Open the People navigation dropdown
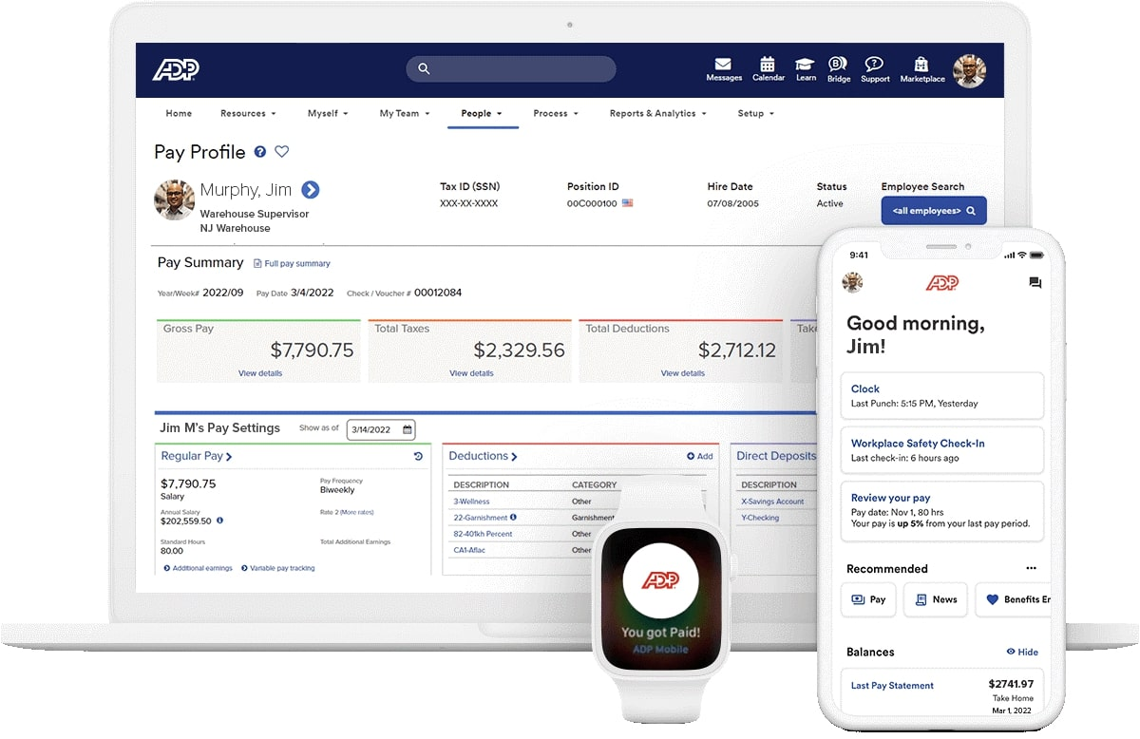The height and width of the screenshot is (739, 1140). click(482, 113)
